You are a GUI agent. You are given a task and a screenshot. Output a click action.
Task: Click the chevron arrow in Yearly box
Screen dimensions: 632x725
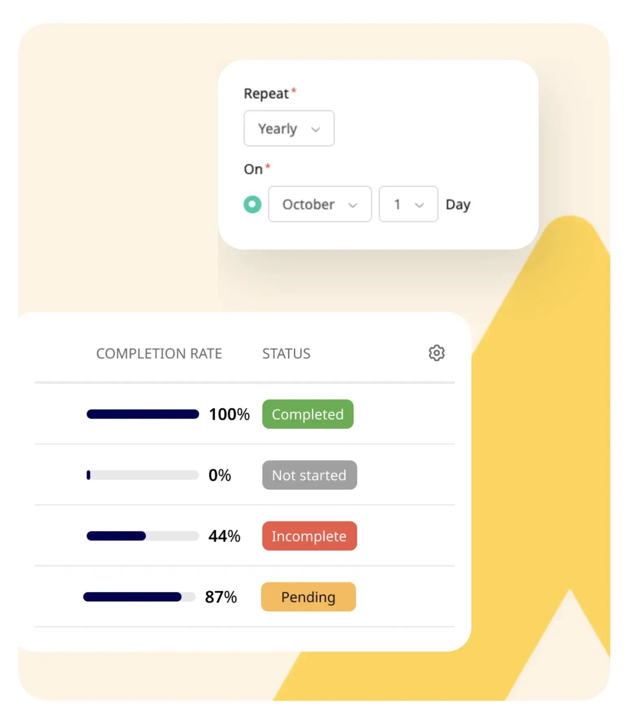coord(316,130)
